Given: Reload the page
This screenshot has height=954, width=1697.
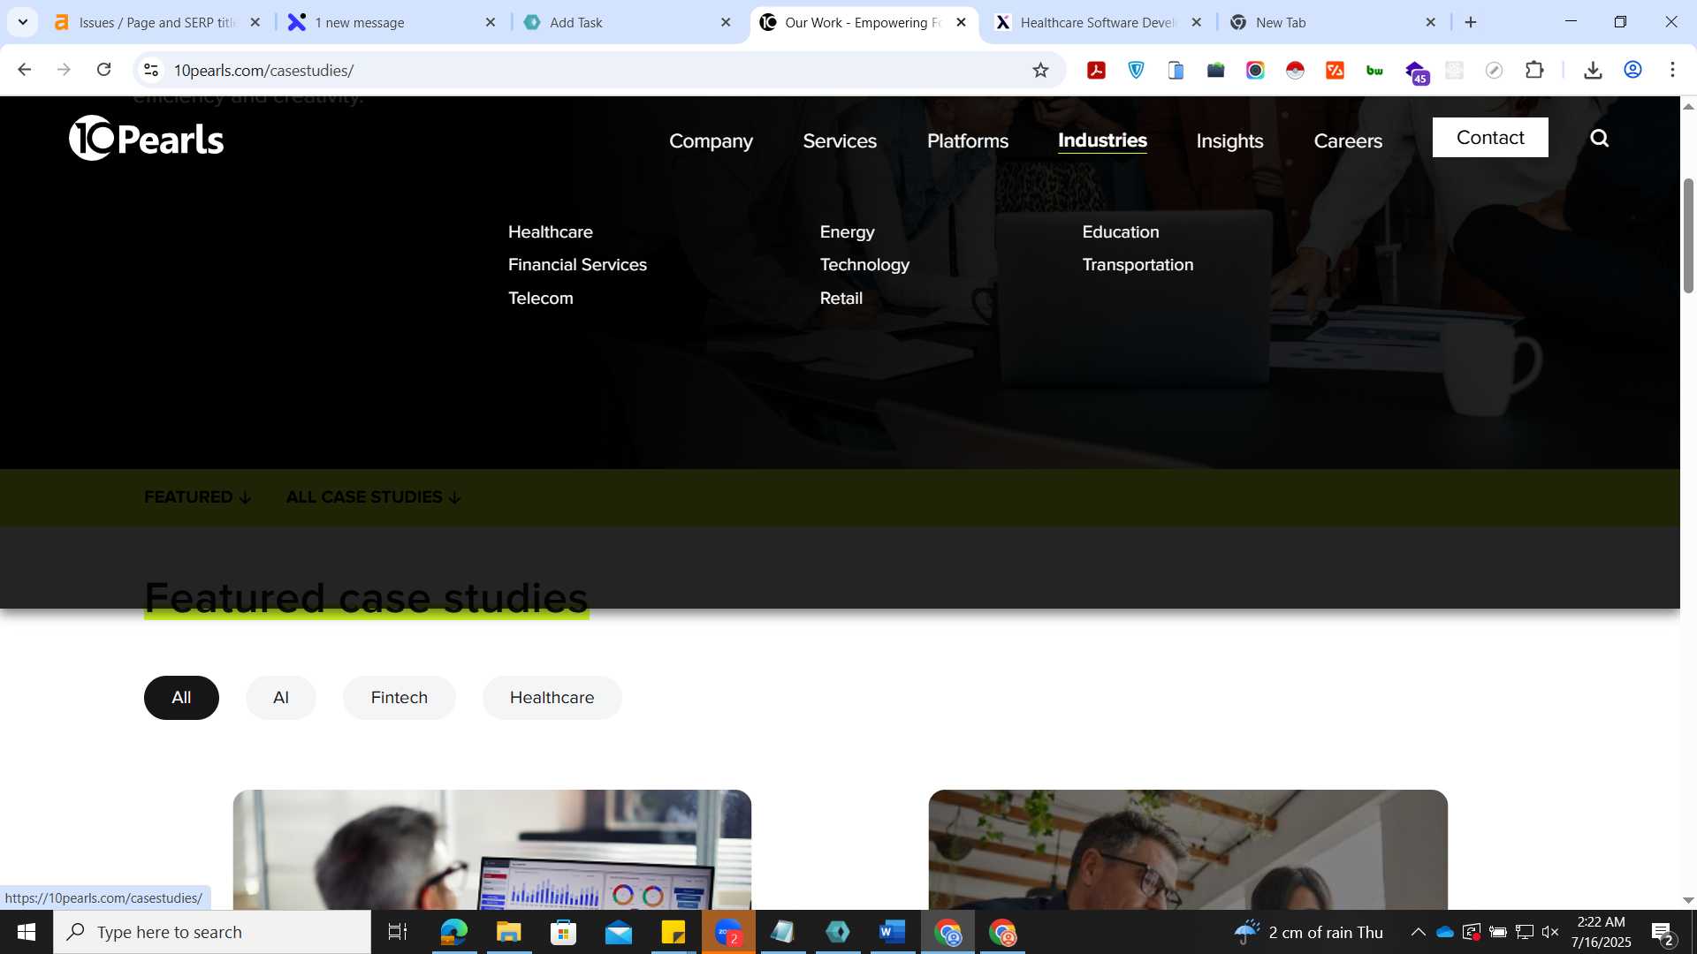Looking at the screenshot, I should [103, 70].
